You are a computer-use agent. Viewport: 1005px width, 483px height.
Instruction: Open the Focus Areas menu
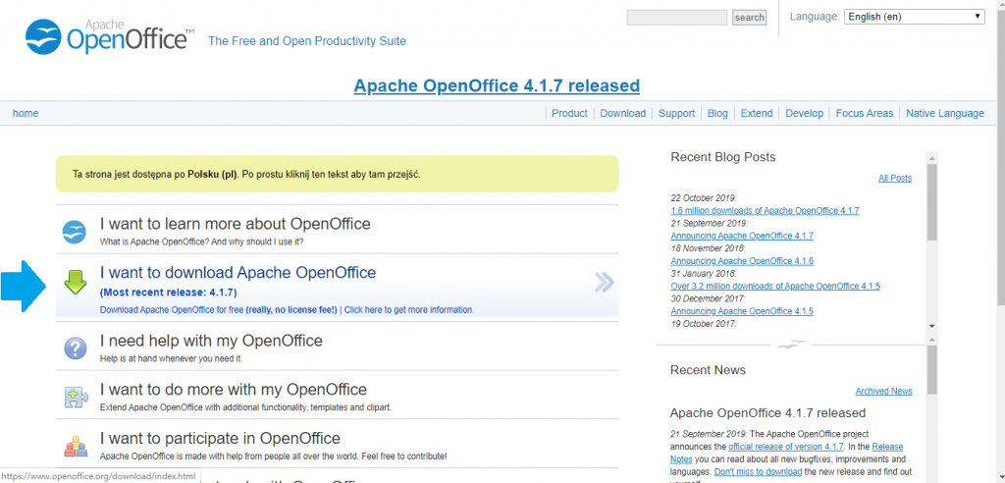[x=864, y=114]
